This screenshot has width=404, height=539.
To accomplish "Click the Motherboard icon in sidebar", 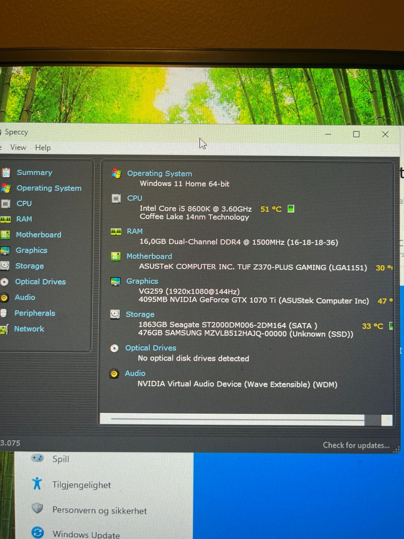I will click(5, 235).
